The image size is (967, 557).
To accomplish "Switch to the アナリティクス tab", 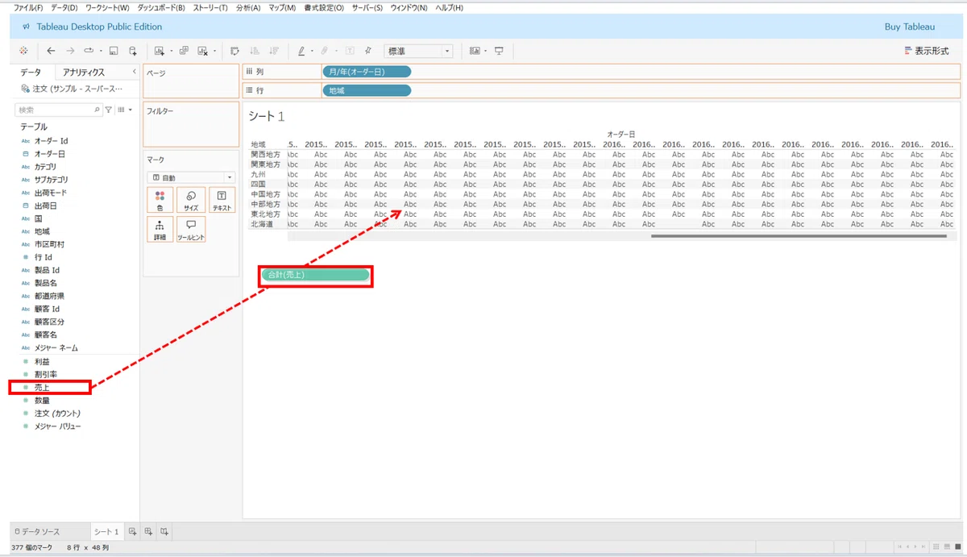I will (84, 73).
